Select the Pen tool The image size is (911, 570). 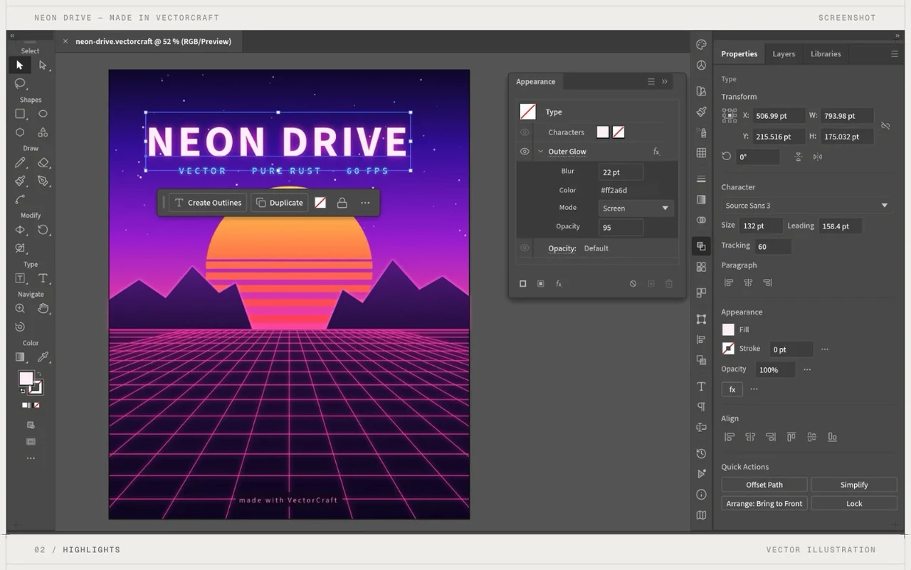pos(43,181)
